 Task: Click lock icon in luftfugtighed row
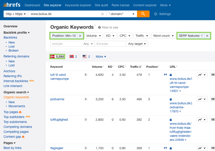171,120
